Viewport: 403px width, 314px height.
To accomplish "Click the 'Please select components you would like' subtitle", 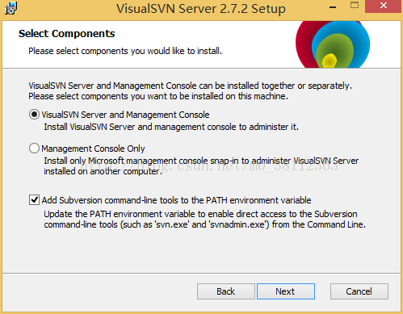I will 125,51.
